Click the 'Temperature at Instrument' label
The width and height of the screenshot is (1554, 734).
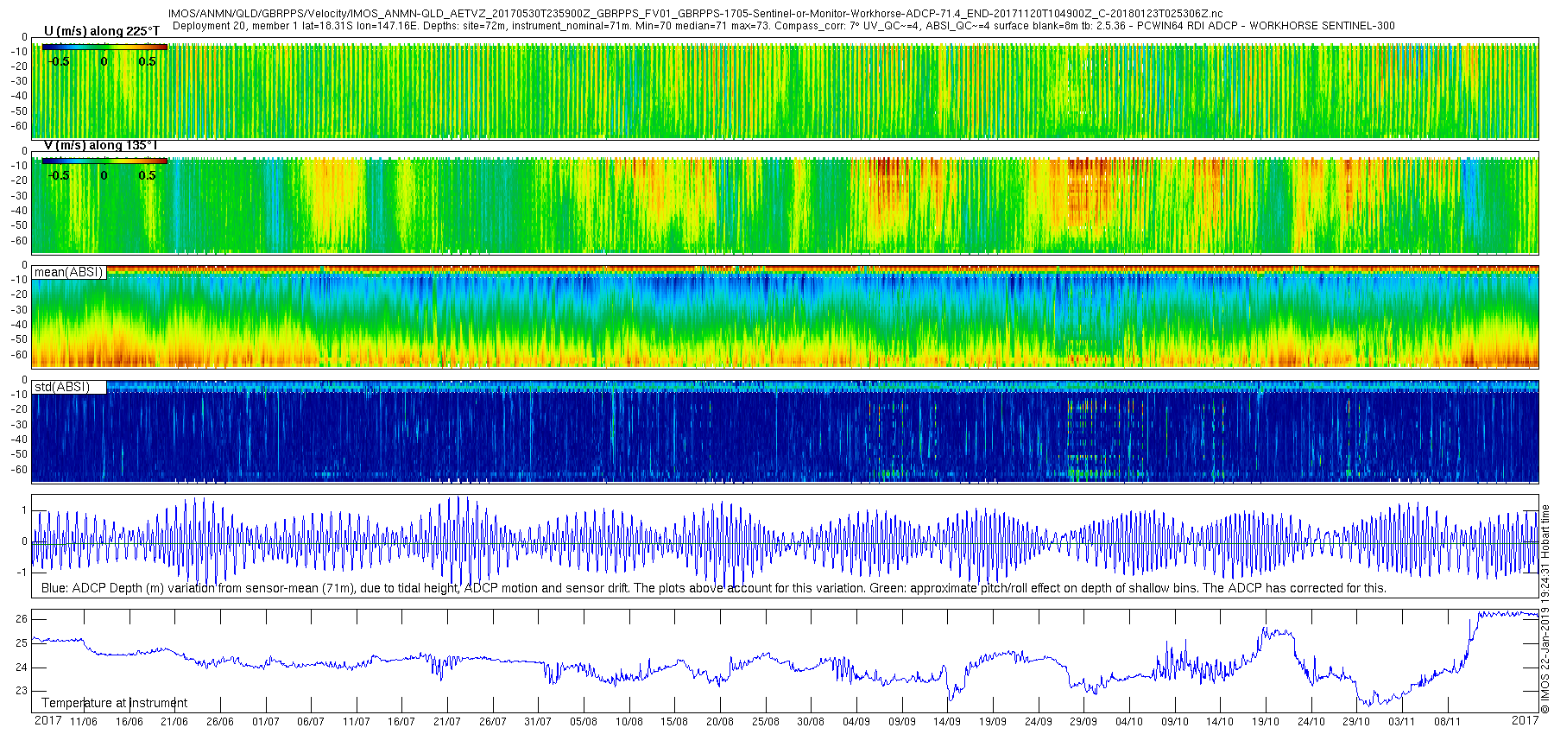[114, 703]
